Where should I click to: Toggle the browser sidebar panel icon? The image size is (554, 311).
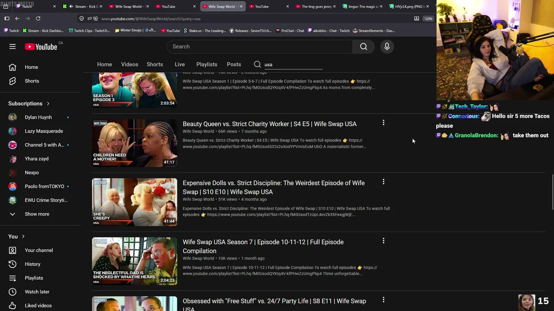(7, 19)
